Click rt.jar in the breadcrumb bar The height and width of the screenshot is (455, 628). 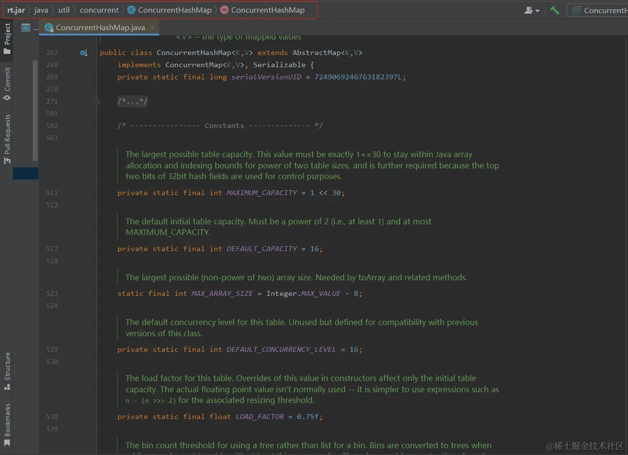16,10
